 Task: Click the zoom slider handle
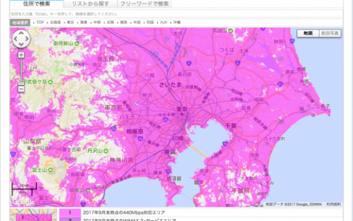pyautogui.click(x=21, y=84)
